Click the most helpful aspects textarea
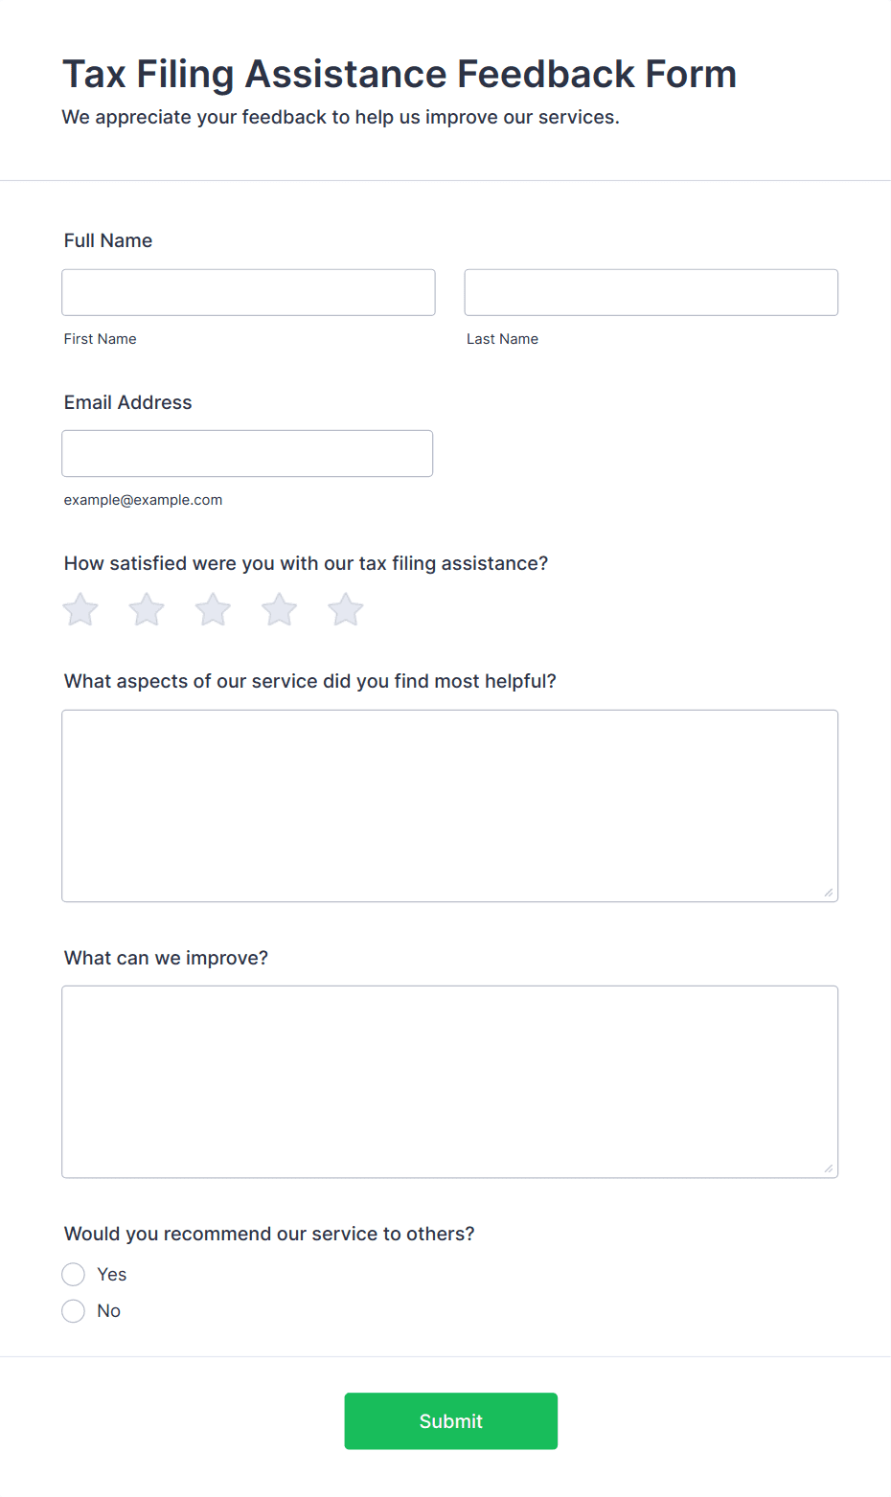This screenshot has height=1497, width=891. tap(449, 805)
